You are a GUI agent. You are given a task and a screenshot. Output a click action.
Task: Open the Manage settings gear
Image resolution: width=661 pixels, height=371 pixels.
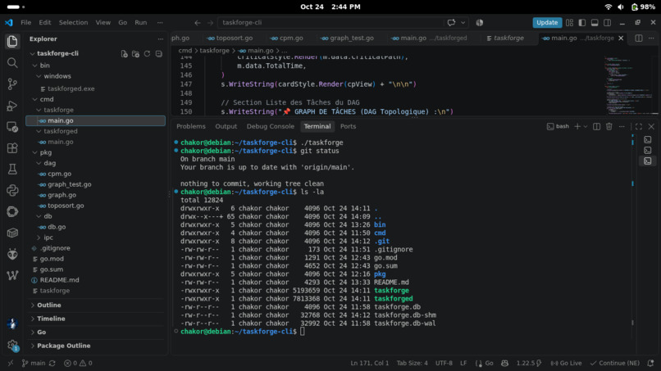[12, 346]
